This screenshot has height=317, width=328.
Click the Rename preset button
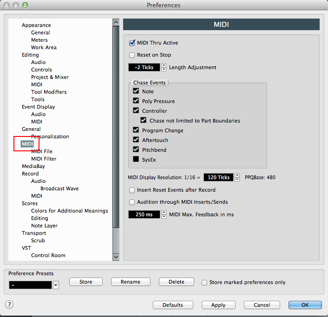pyautogui.click(x=131, y=282)
